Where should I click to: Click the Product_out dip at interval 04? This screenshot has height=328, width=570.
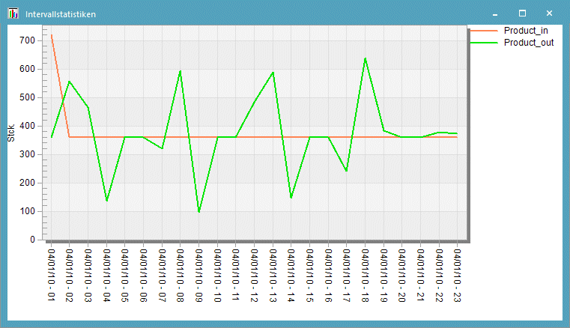106,201
